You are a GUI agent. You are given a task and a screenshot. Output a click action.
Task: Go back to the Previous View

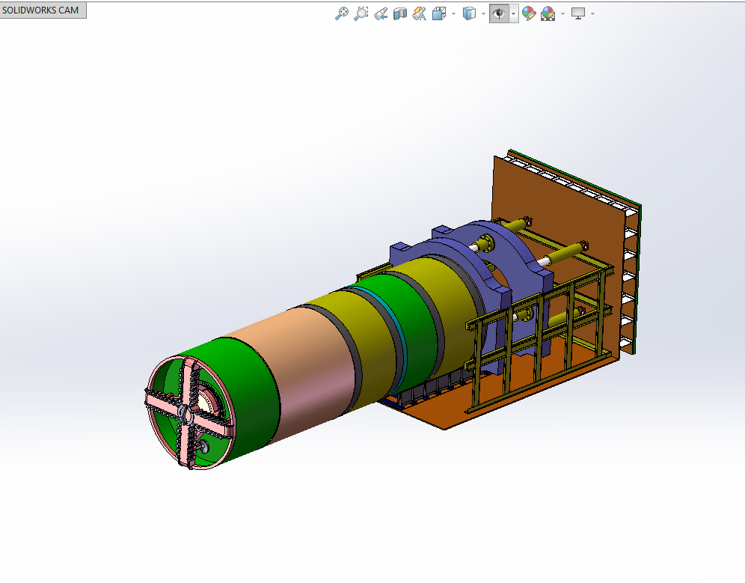click(x=381, y=13)
